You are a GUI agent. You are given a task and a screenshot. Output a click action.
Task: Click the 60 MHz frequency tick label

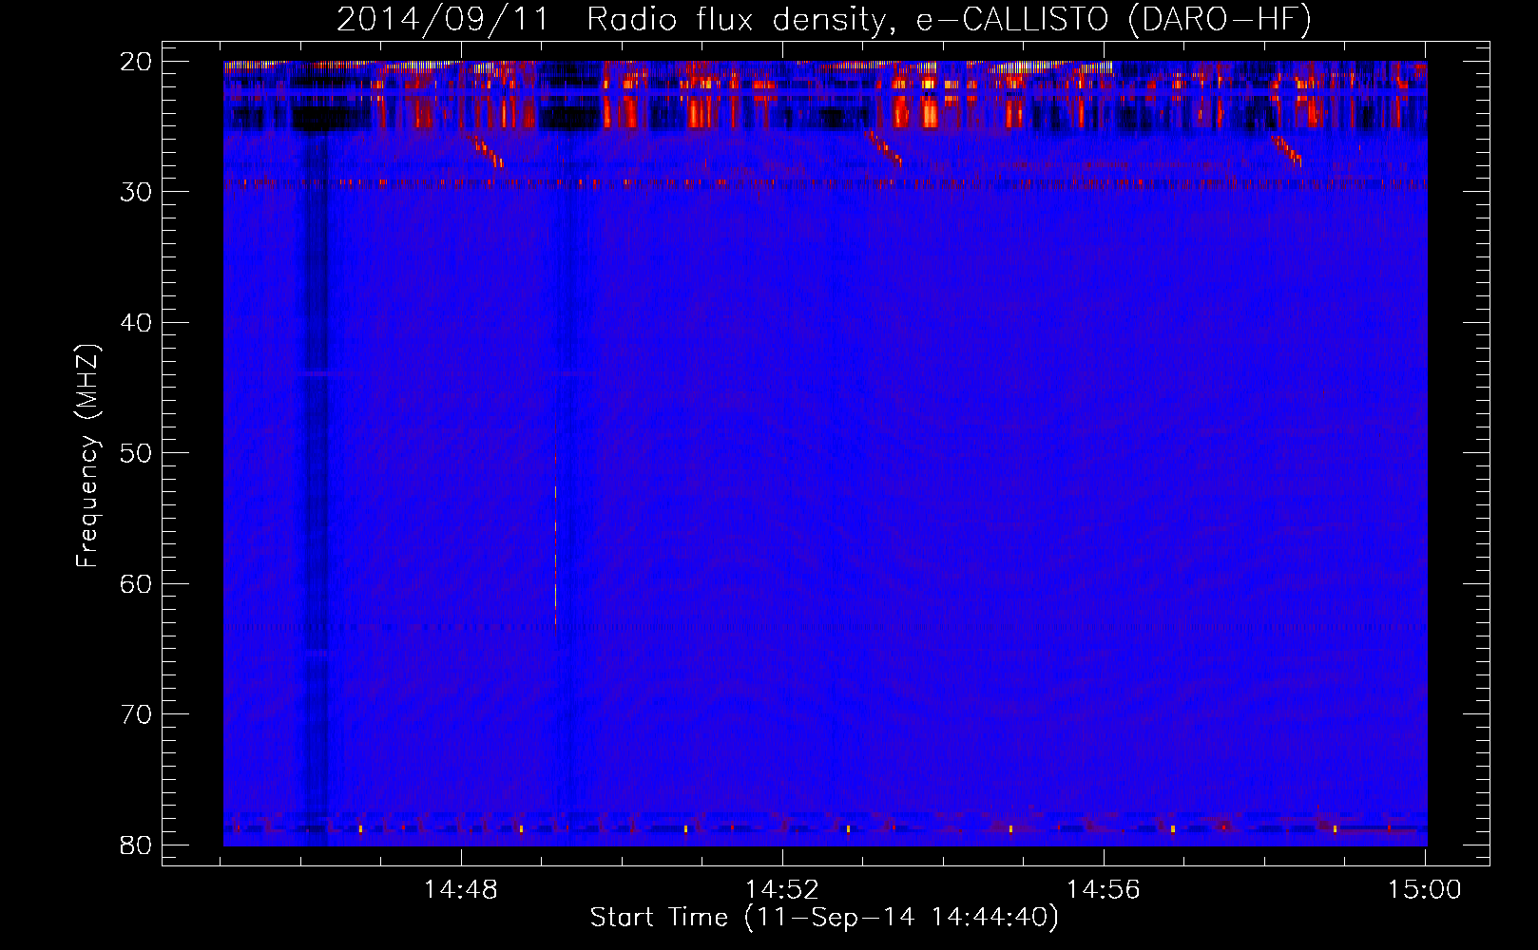[137, 583]
